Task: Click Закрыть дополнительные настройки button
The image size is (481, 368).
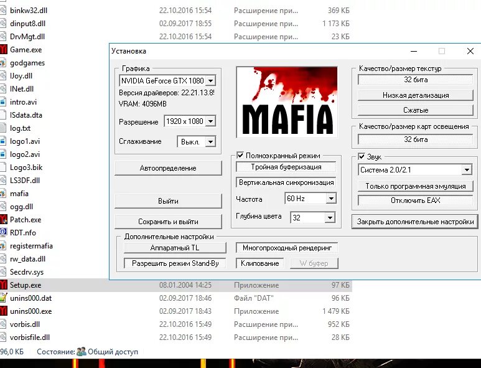Action: (415, 222)
